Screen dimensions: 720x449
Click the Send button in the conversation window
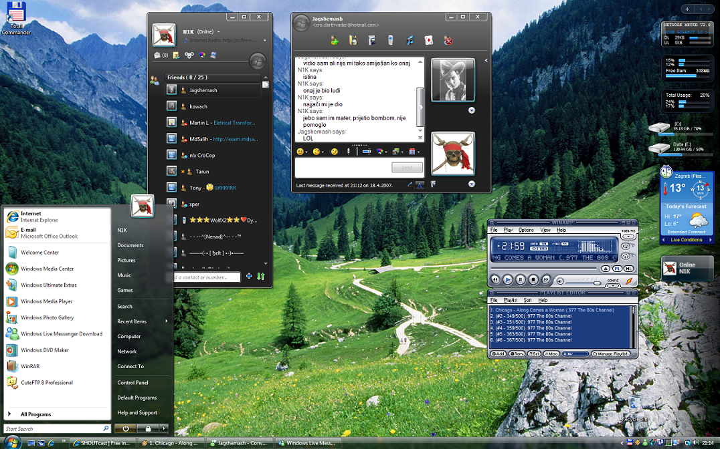pos(407,168)
